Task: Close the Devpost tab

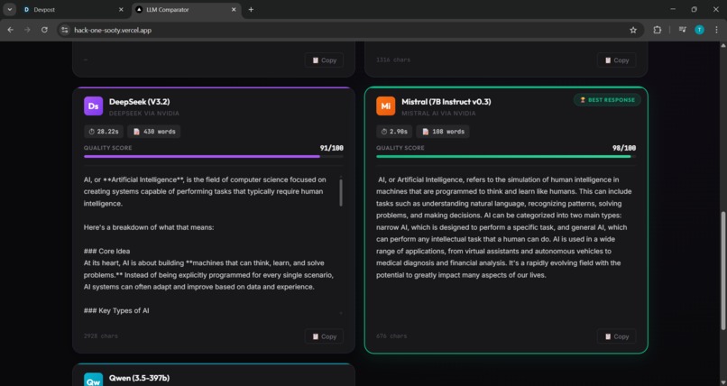Action: click(121, 9)
